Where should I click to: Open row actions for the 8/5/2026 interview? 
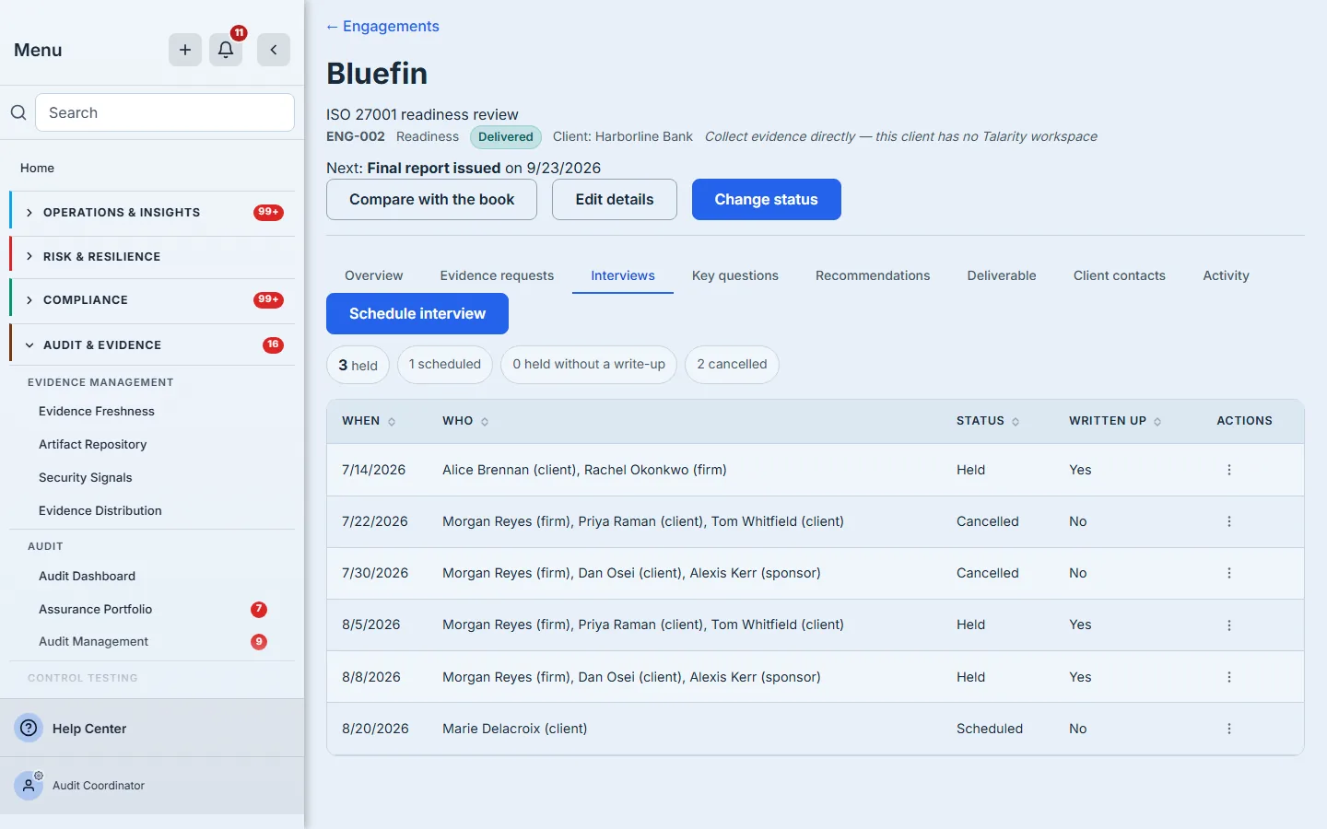[1229, 625]
